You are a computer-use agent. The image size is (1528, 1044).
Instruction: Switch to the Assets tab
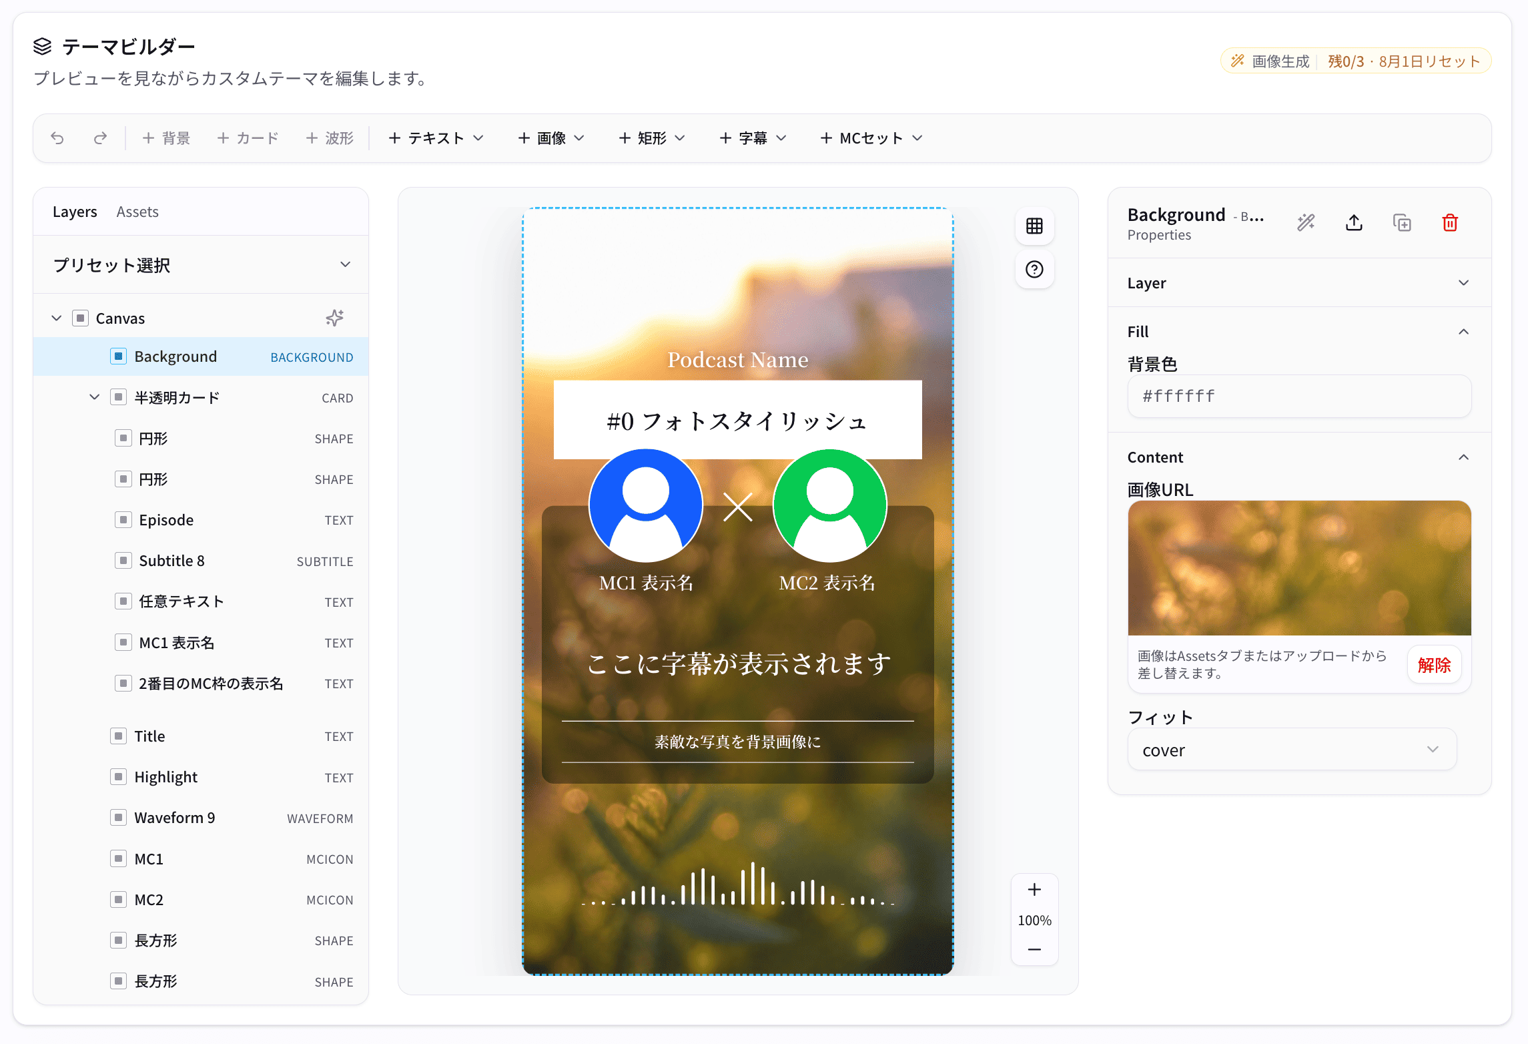coord(137,212)
